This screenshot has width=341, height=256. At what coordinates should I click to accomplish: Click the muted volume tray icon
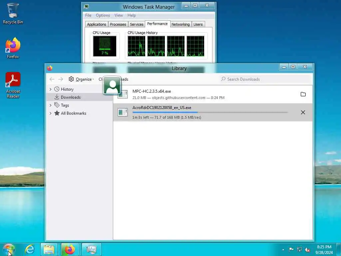(x=307, y=250)
